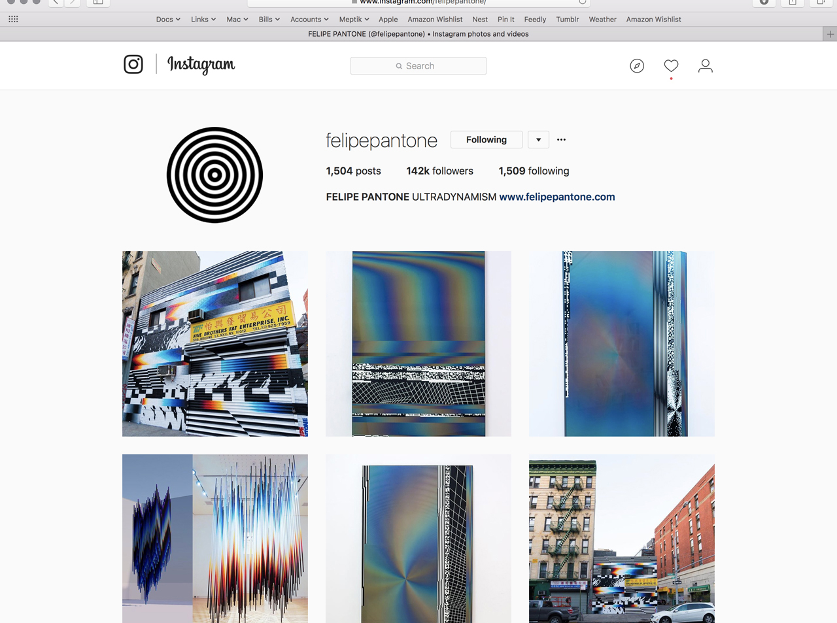Screen dimensions: 837x623
Task: Click the Instagram Search field
Action: click(418, 66)
